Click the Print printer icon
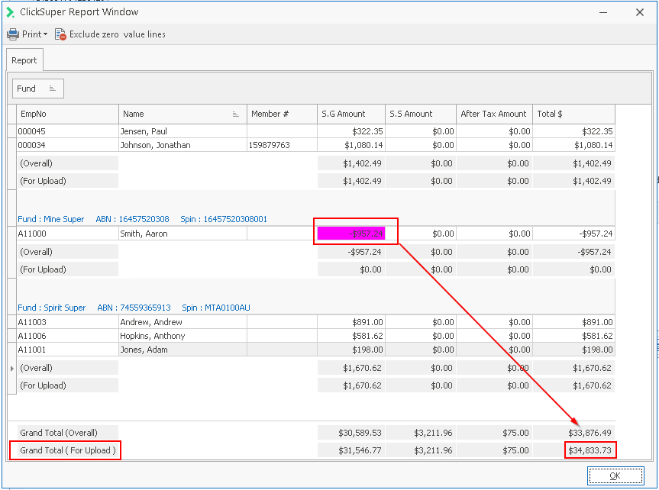The width and height of the screenshot is (659, 490). 13,34
